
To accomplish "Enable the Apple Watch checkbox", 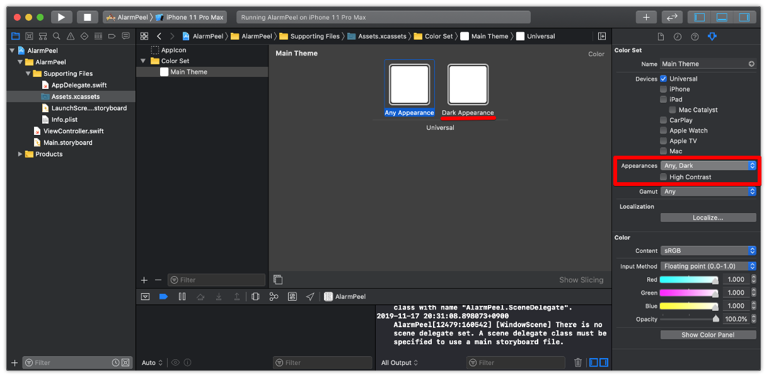I will pos(663,130).
